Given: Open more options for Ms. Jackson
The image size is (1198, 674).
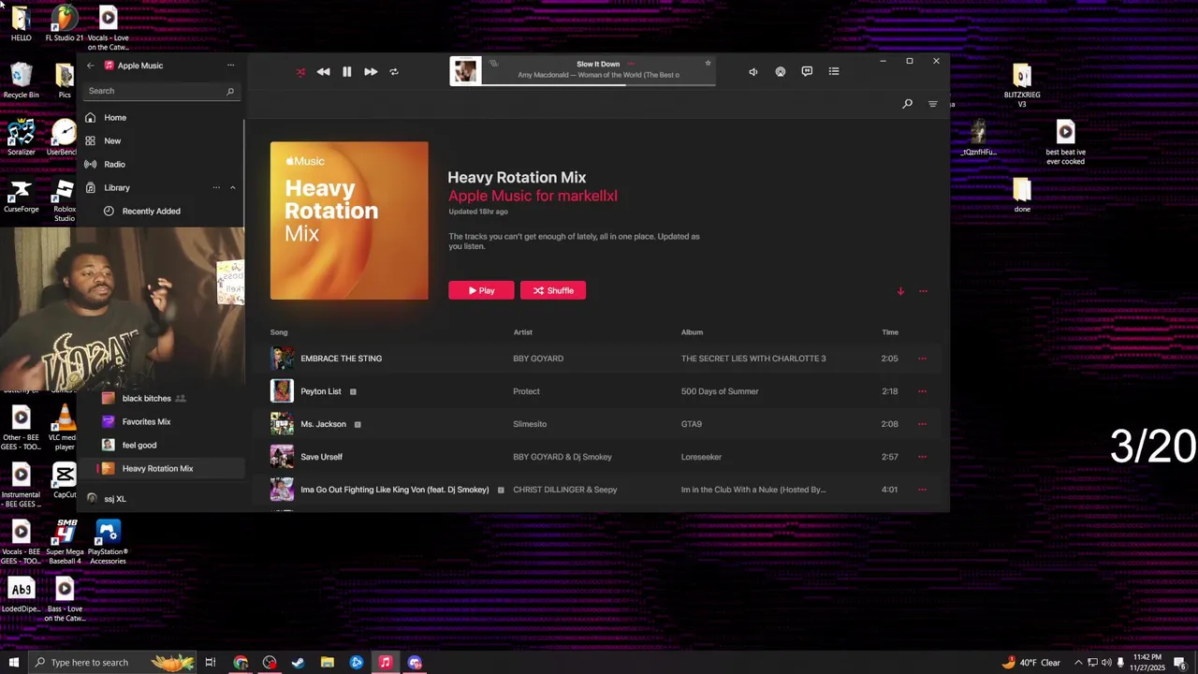Looking at the screenshot, I should (922, 424).
